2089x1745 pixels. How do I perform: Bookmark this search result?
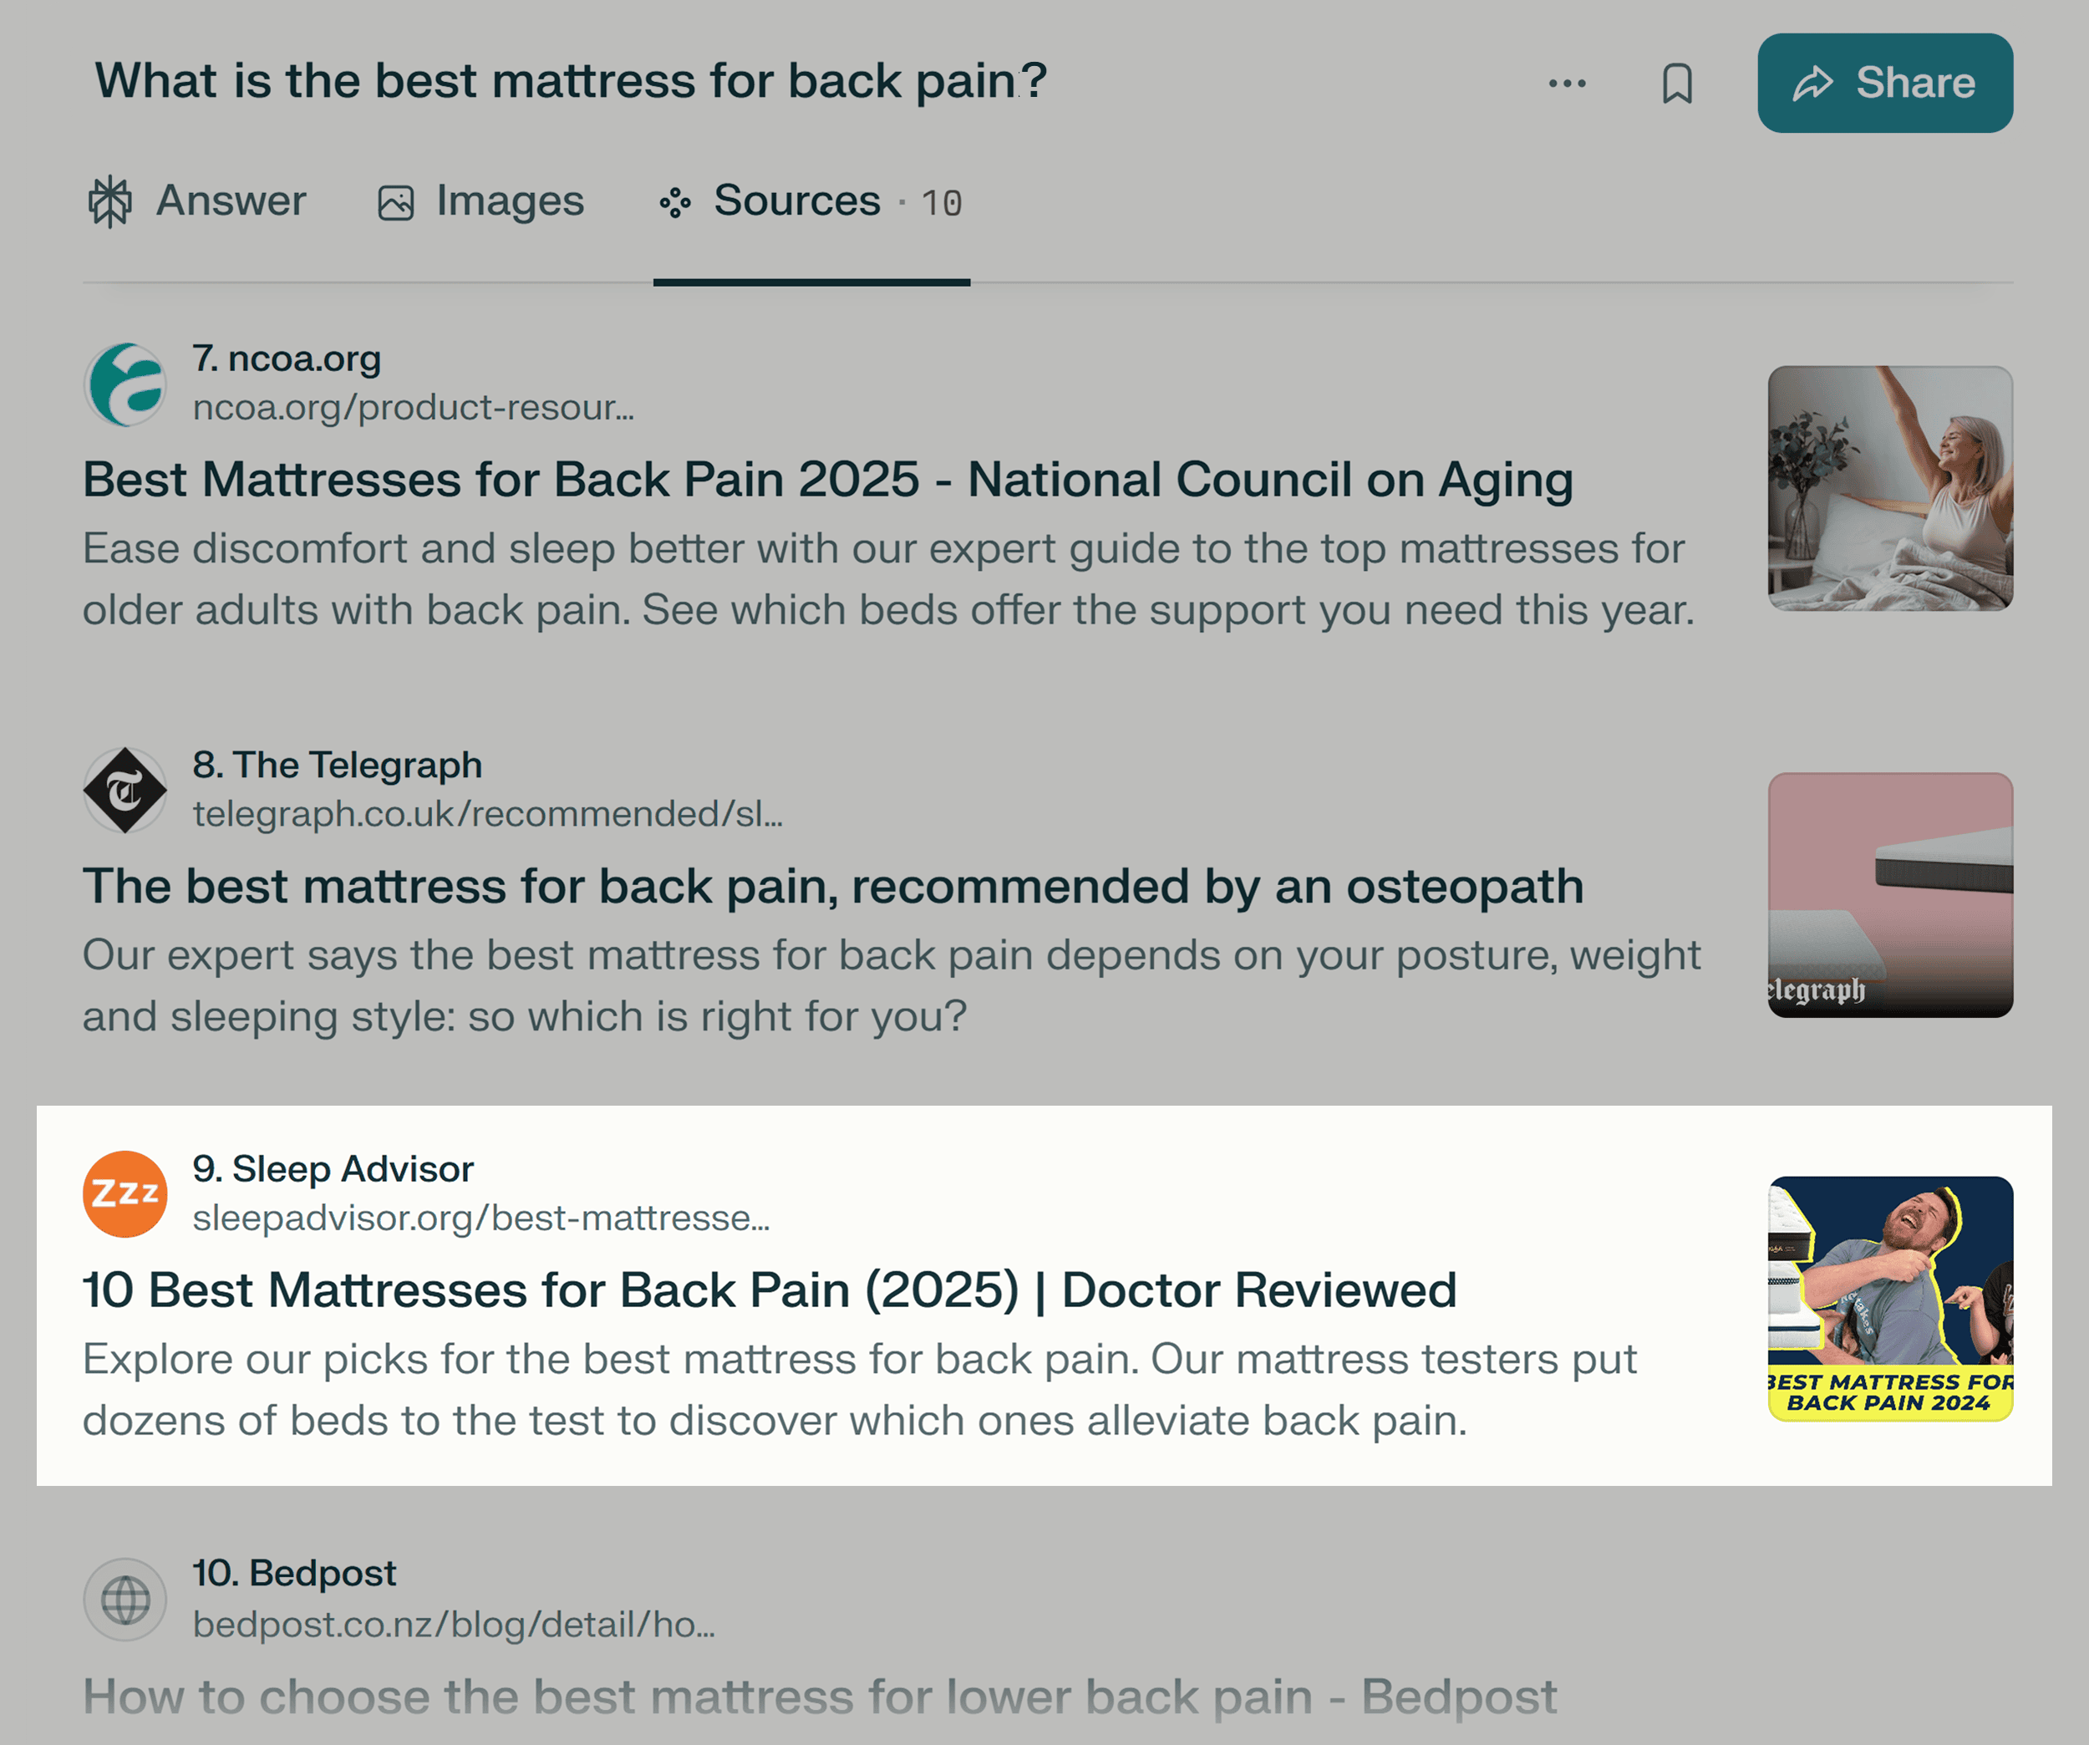(1678, 84)
